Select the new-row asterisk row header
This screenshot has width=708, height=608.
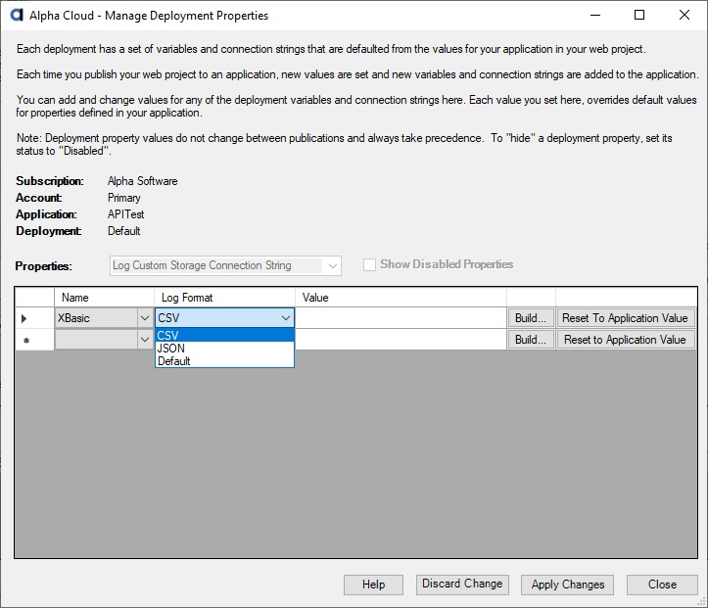(x=34, y=340)
